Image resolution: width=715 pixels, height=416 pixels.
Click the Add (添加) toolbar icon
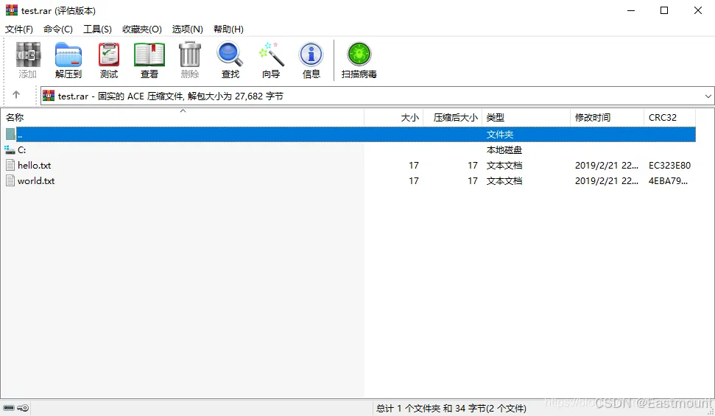pos(28,54)
